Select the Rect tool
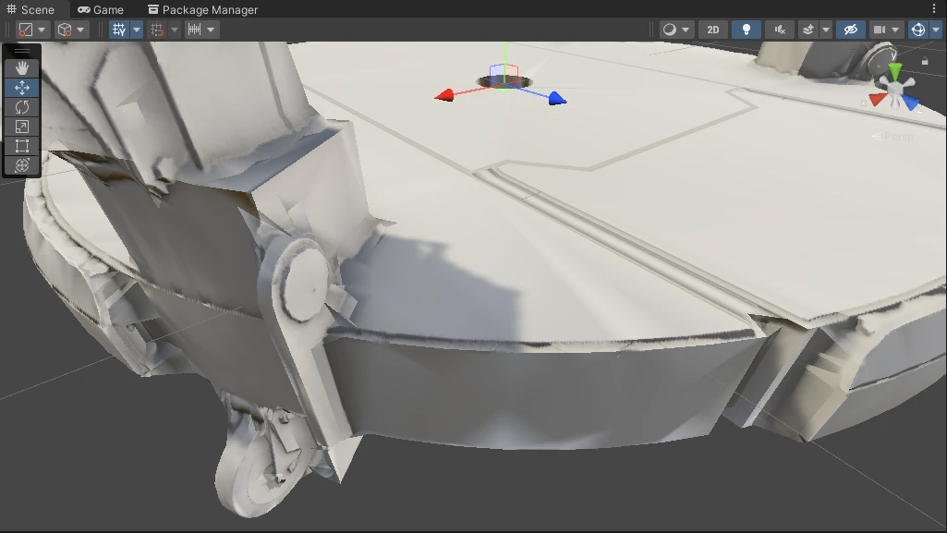 [22, 145]
